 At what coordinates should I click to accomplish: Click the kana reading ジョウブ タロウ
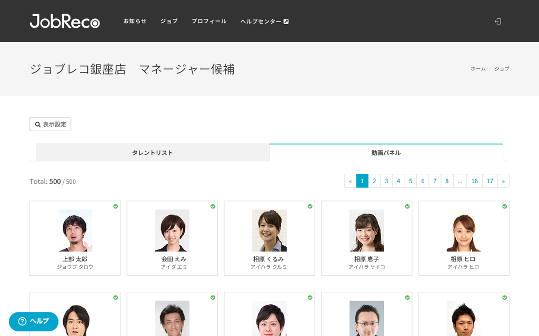[x=75, y=267]
